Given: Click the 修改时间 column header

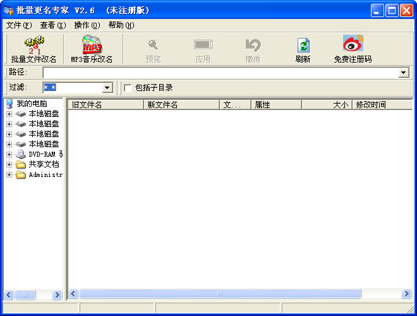Looking at the screenshot, I should coord(382,105).
